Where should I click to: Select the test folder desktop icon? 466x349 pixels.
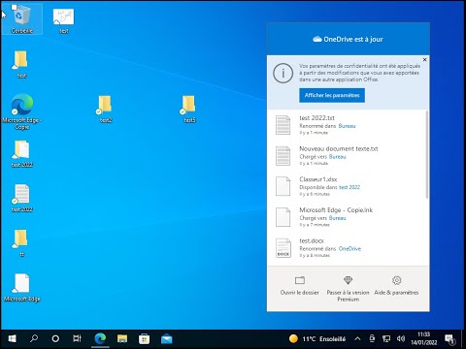pos(21,64)
